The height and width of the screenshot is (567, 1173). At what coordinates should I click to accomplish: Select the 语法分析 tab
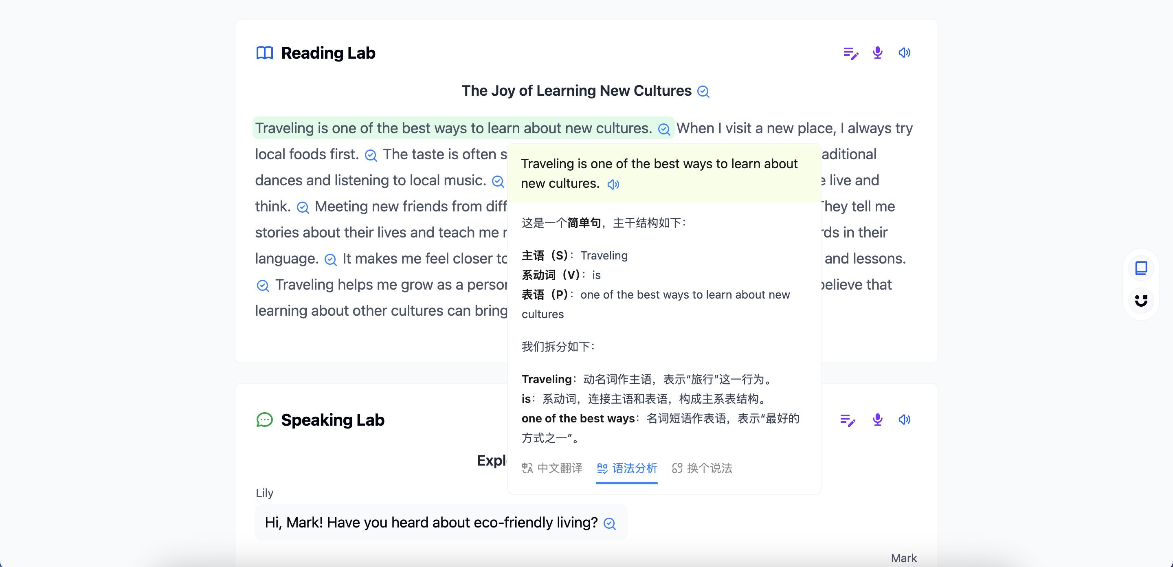pos(626,468)
